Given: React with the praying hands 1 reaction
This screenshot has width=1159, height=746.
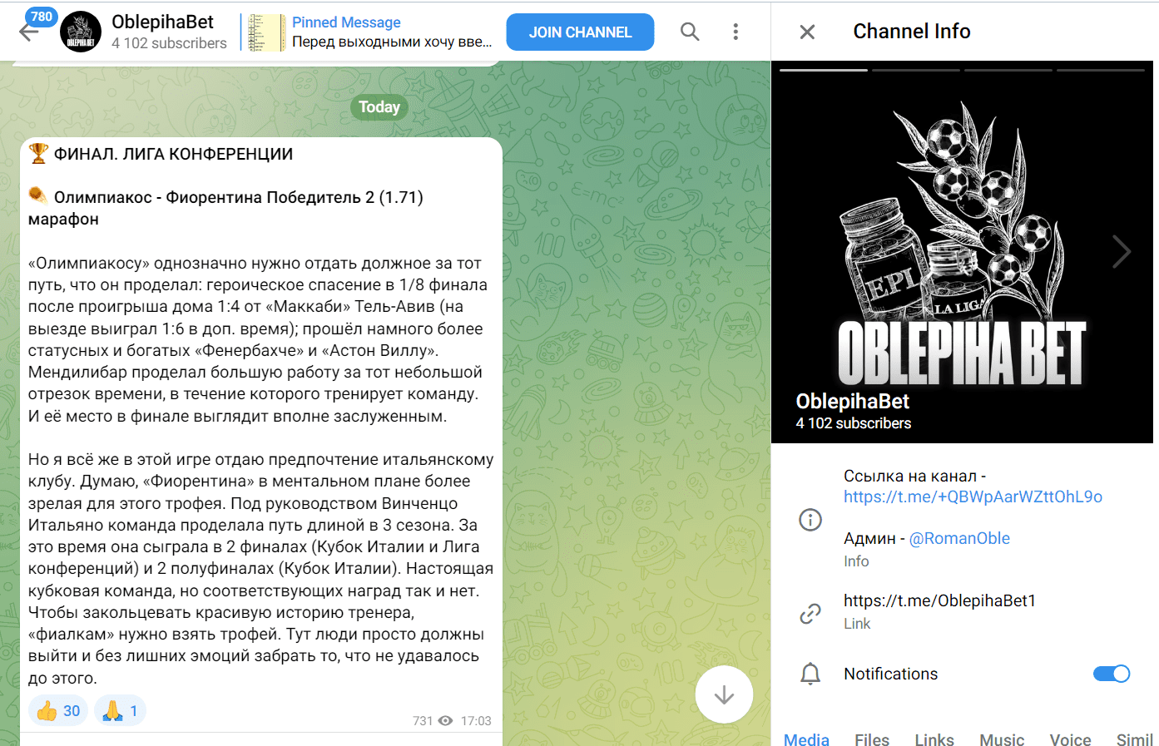Looking at the screenshot, I should point(121,711).
